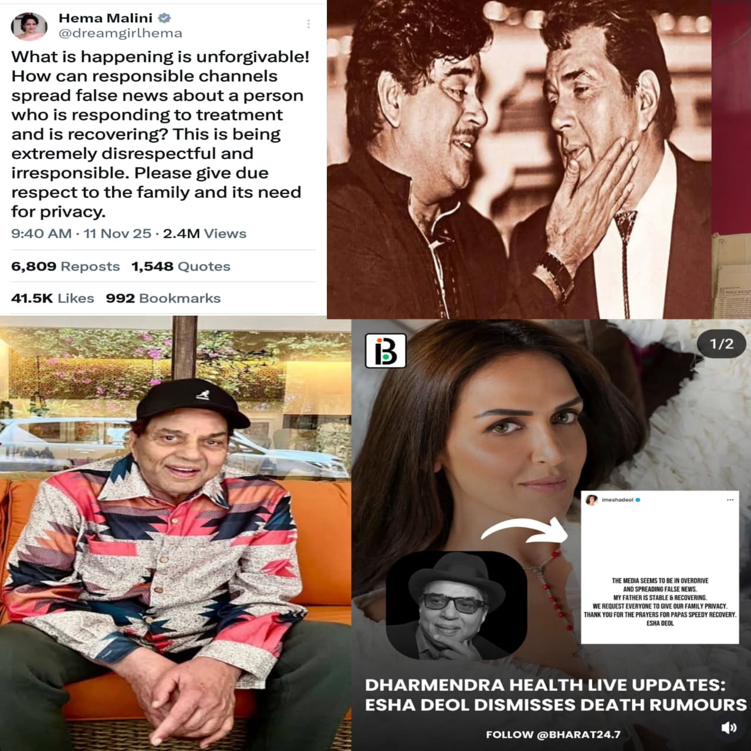
Task: View the 1,548 Quotes list
Action: (181, 266)
